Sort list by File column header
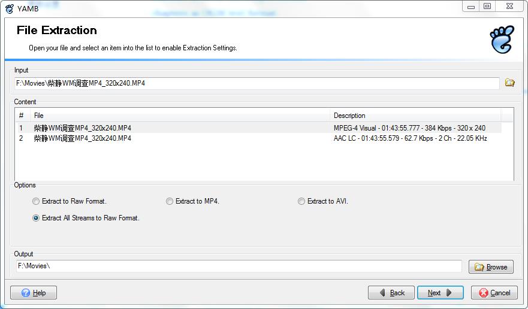This screenshot has width=528, height=309. (x=180, y=116)
